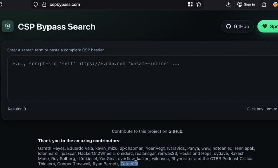Viewport: 278px width, 168px height.
Task: Click the CSP Bypass Search page title
Action: [57, 27]
